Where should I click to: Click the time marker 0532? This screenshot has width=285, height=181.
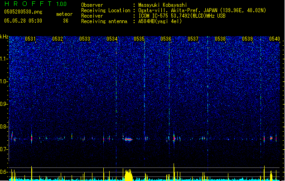58,39
